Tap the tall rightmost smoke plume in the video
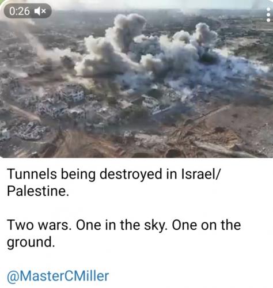273x288 pixels. tap(206, 39)
